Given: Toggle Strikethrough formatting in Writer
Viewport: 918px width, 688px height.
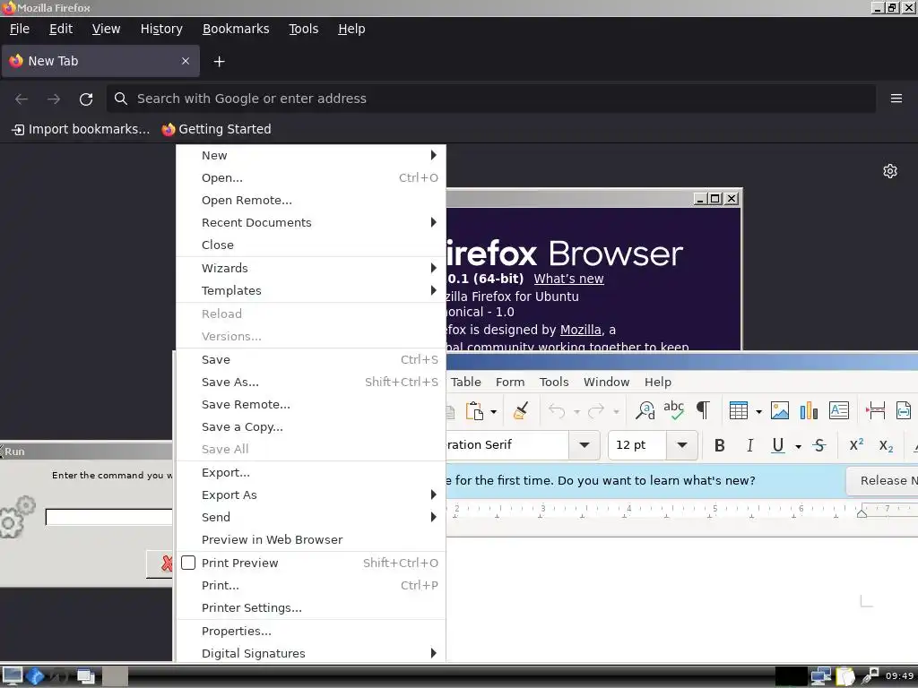Looking at the screenshot, I should click(819, 446).
